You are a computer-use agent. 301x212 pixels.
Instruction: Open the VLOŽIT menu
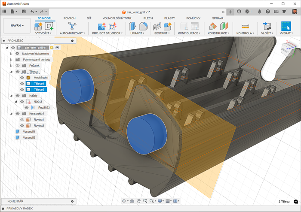pyautogui.click(x=267, y=33)
